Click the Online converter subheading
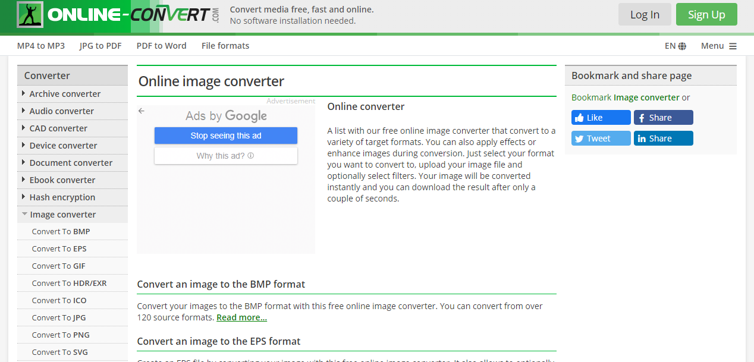The width and height of the screenshot is (754, 362). [366, 107]
